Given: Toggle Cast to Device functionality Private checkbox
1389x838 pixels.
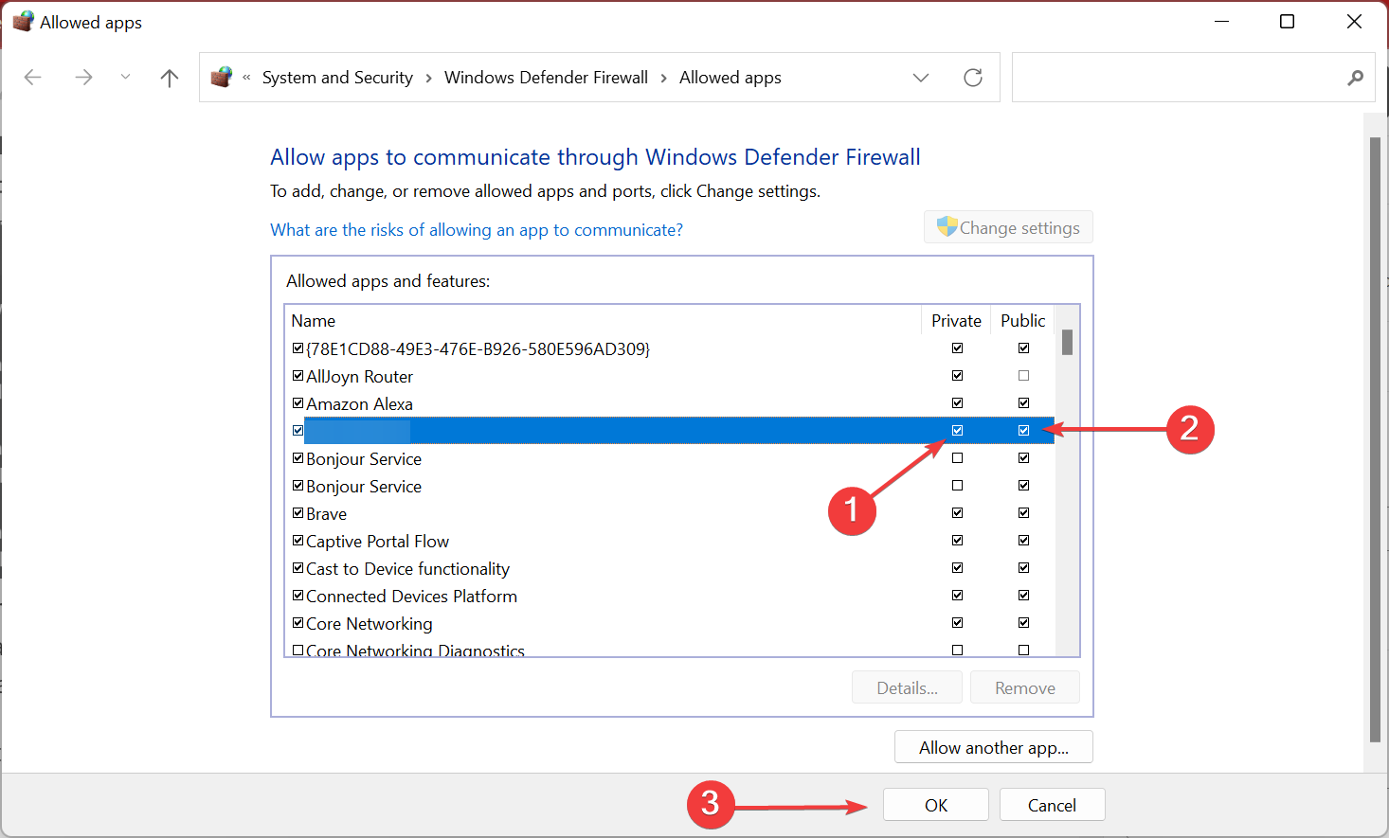Looking at the screenshot, I should click(957, 568).
